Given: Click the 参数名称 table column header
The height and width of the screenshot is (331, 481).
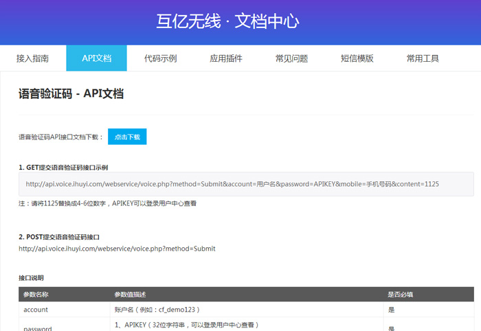Looking at the screenshot, I should 36,294.
